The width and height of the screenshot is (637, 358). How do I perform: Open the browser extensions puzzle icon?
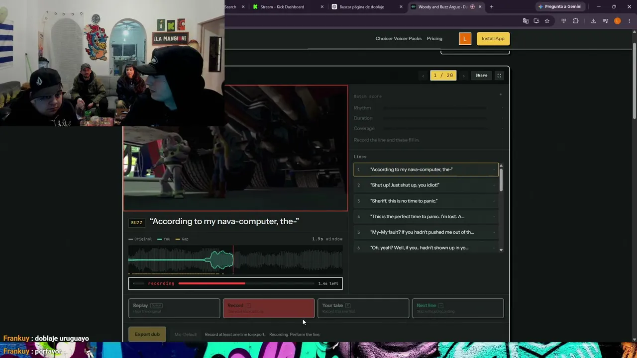[x=576, y=21]
